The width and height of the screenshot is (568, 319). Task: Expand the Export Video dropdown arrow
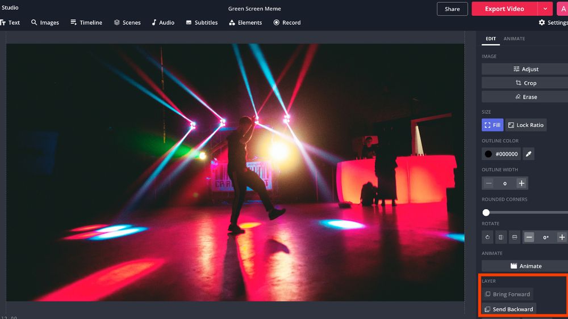tap(545, 9)
